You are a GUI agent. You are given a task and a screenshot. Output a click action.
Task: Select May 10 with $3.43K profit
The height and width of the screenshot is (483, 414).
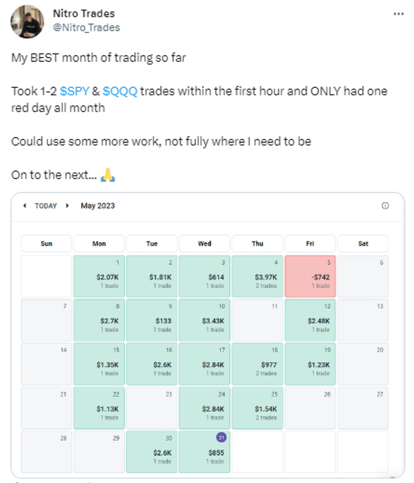205,320
